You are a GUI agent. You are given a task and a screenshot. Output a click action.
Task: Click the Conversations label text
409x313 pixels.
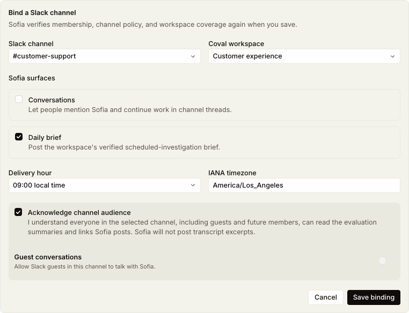[x=52, y=100]
